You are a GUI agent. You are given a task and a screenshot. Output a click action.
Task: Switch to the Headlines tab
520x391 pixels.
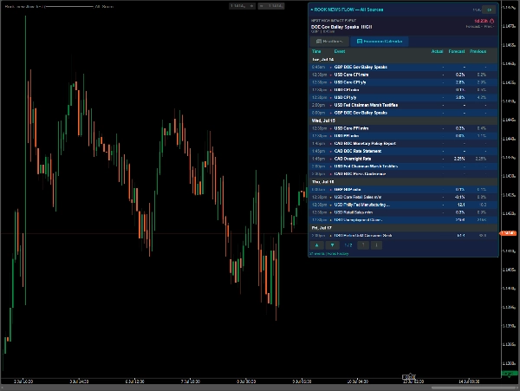(329, 41)
